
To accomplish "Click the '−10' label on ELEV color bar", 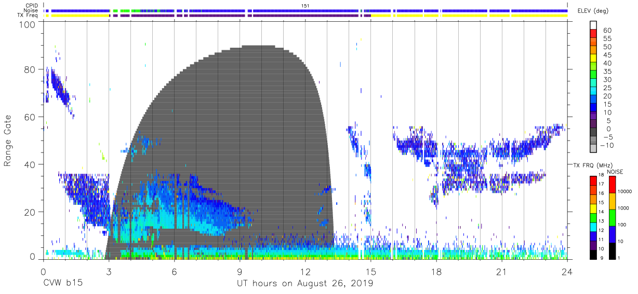I will click(607, 146).
